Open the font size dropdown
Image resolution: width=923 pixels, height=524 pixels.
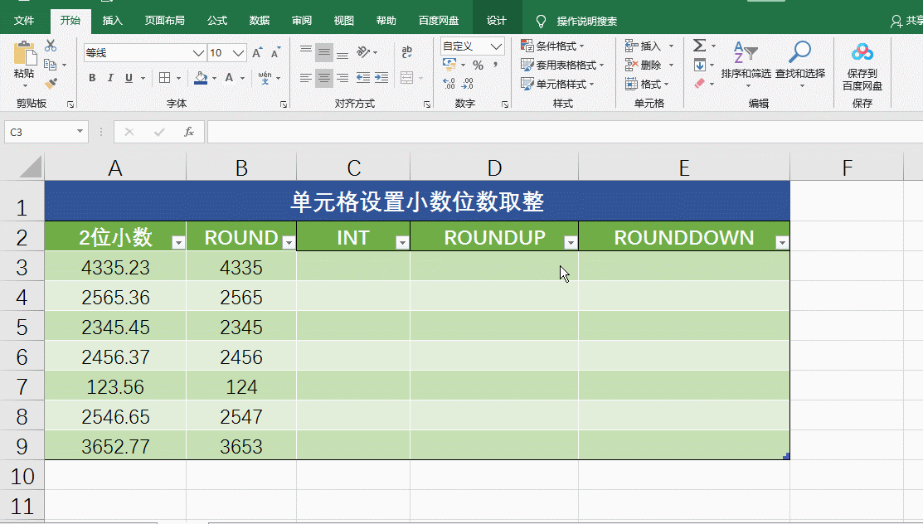point(237,51)
